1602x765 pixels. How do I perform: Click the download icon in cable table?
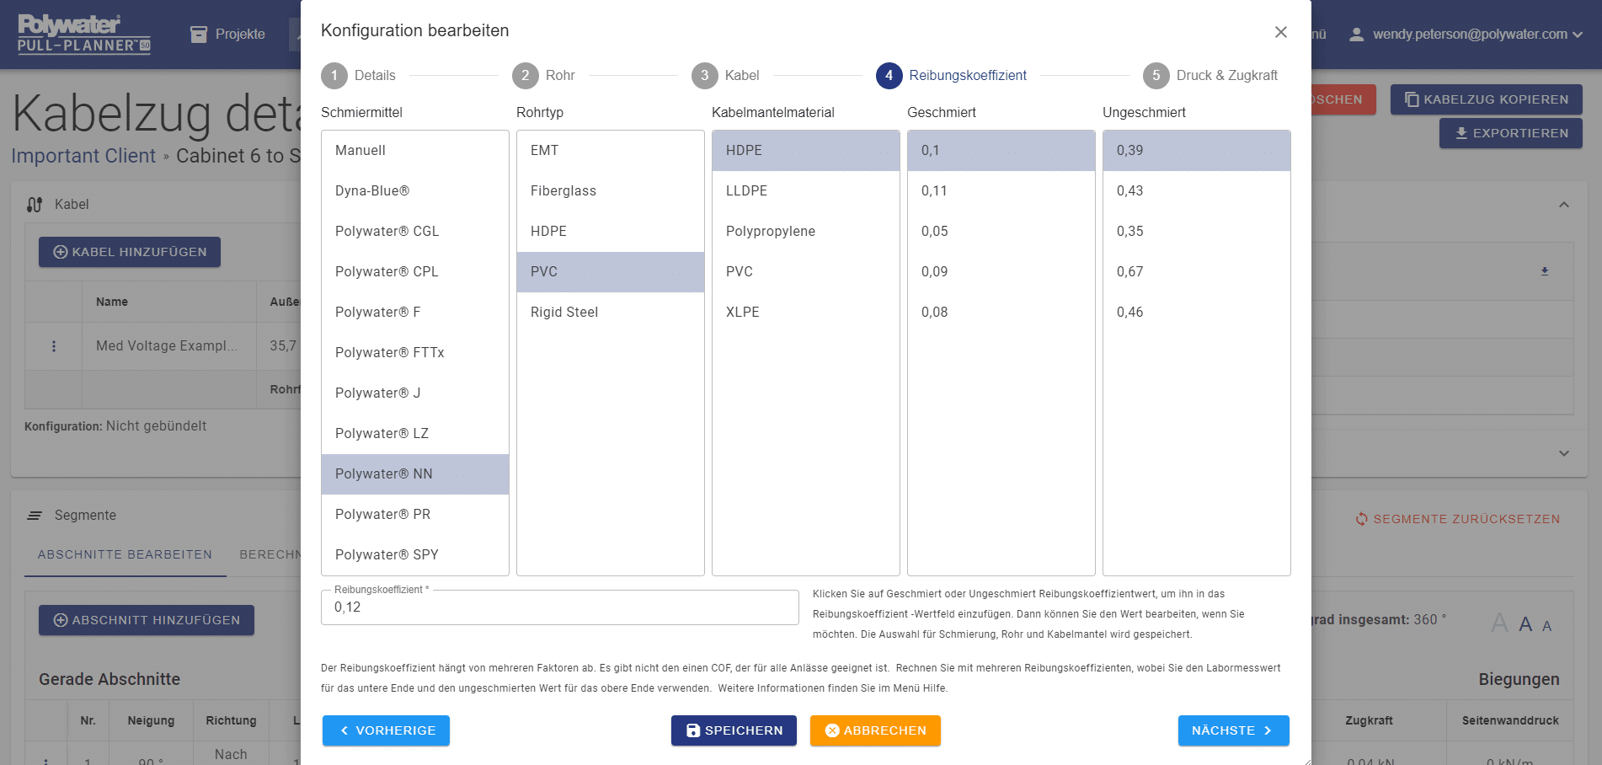click(1545, 271)
